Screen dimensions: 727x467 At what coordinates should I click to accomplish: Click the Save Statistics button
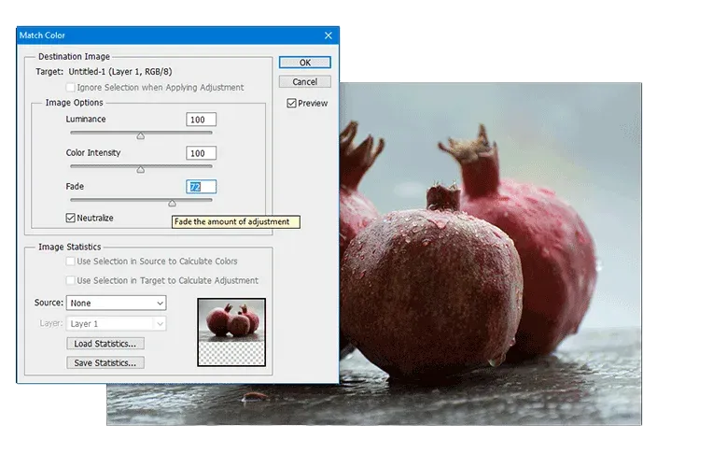pos(105,362)
